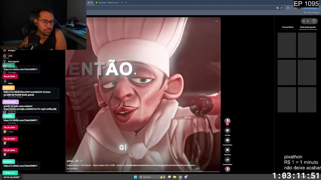Click the gabes__01 username under the video
Image resolution: width=321 pixels, height=180 pixels.
click(x=72, y=161)
